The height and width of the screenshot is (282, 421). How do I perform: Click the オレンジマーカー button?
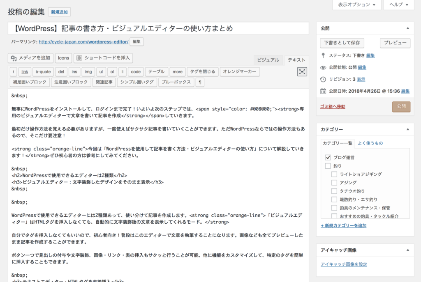tap(240, 72)
